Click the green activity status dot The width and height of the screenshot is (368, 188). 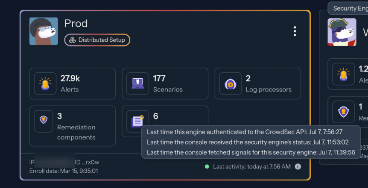coord(207,167)
